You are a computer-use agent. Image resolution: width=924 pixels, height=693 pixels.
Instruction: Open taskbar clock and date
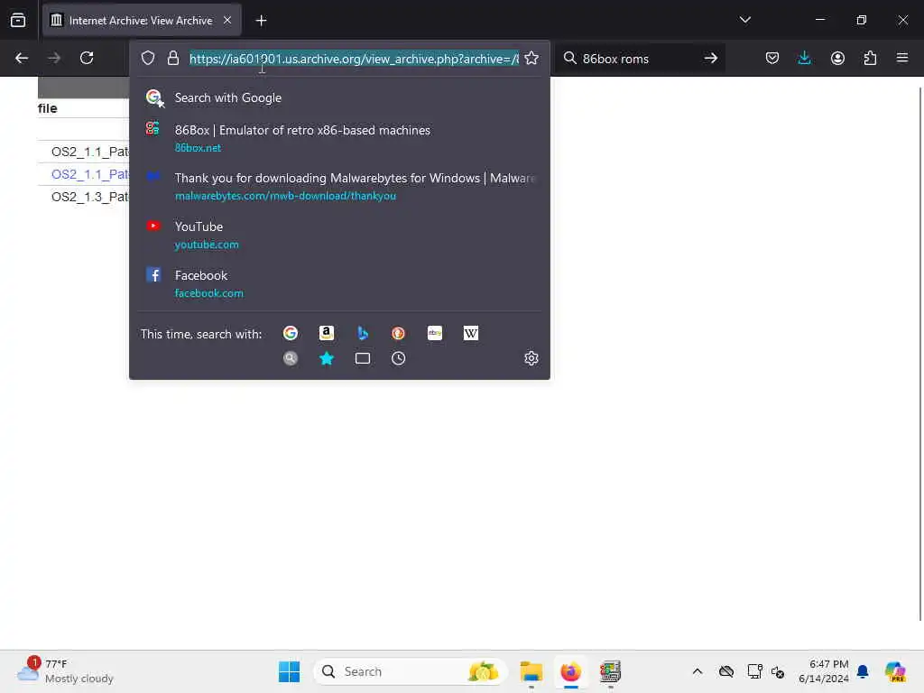click(823, 671)
